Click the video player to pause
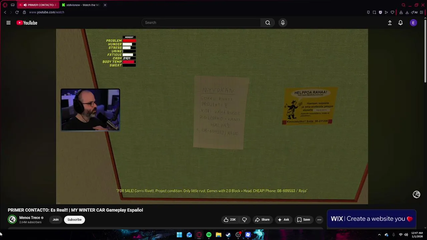427x240 pixels. (212, 116)
